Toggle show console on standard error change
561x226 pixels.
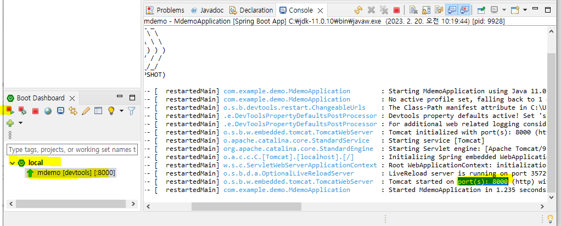tap(464, 10)
